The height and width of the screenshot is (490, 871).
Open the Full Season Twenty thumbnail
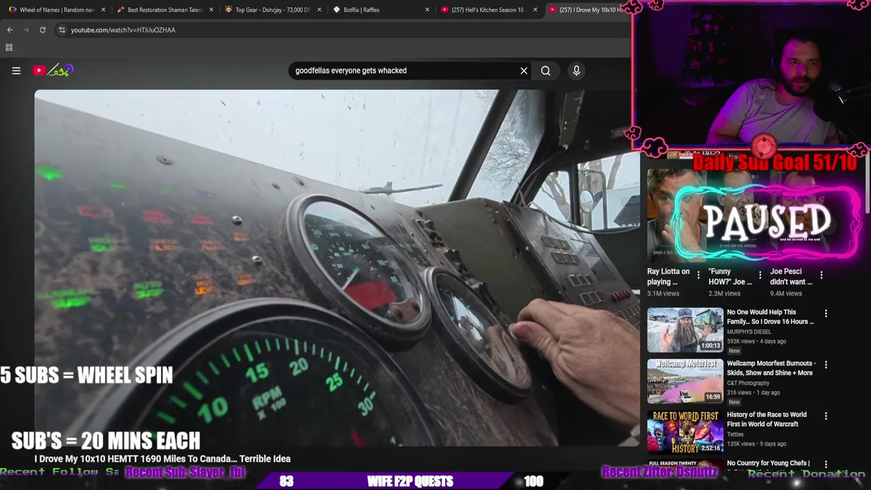(685, 465)
